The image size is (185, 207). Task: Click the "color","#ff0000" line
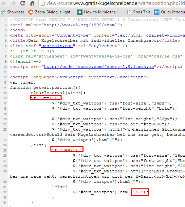click(111, 124)
